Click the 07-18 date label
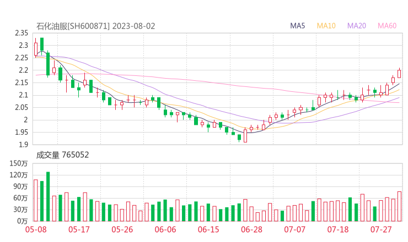Screen dimensions: 408x242 (x=338, y=229)
